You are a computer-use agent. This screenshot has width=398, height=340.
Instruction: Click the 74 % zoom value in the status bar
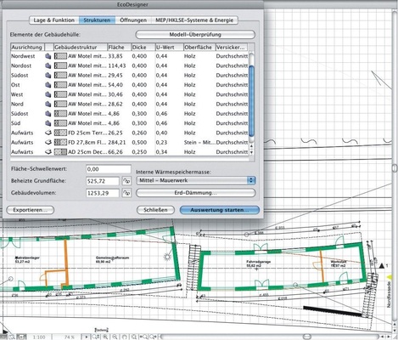(x=69, y=337)
